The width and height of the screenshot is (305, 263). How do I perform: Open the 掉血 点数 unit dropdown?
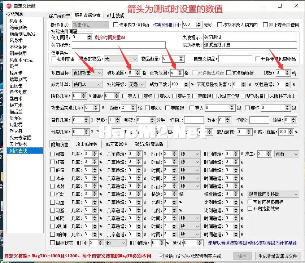tap(287, 154)
